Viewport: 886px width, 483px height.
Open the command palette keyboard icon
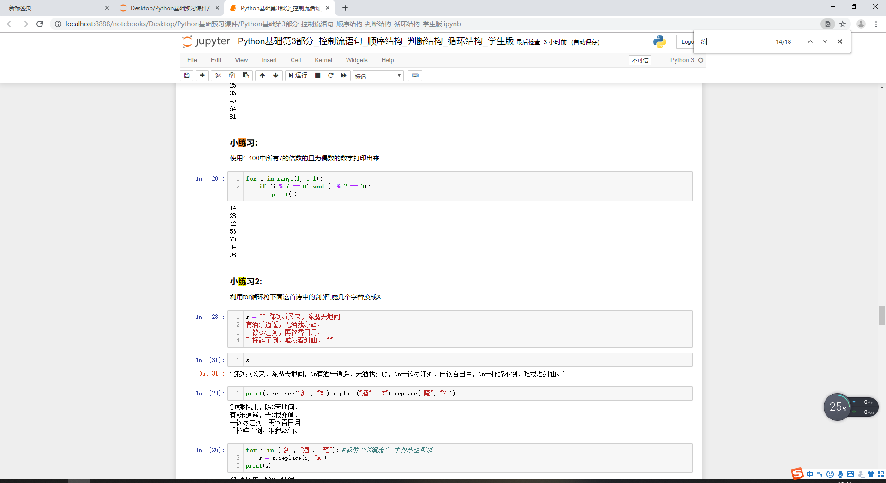pos(415,76)
